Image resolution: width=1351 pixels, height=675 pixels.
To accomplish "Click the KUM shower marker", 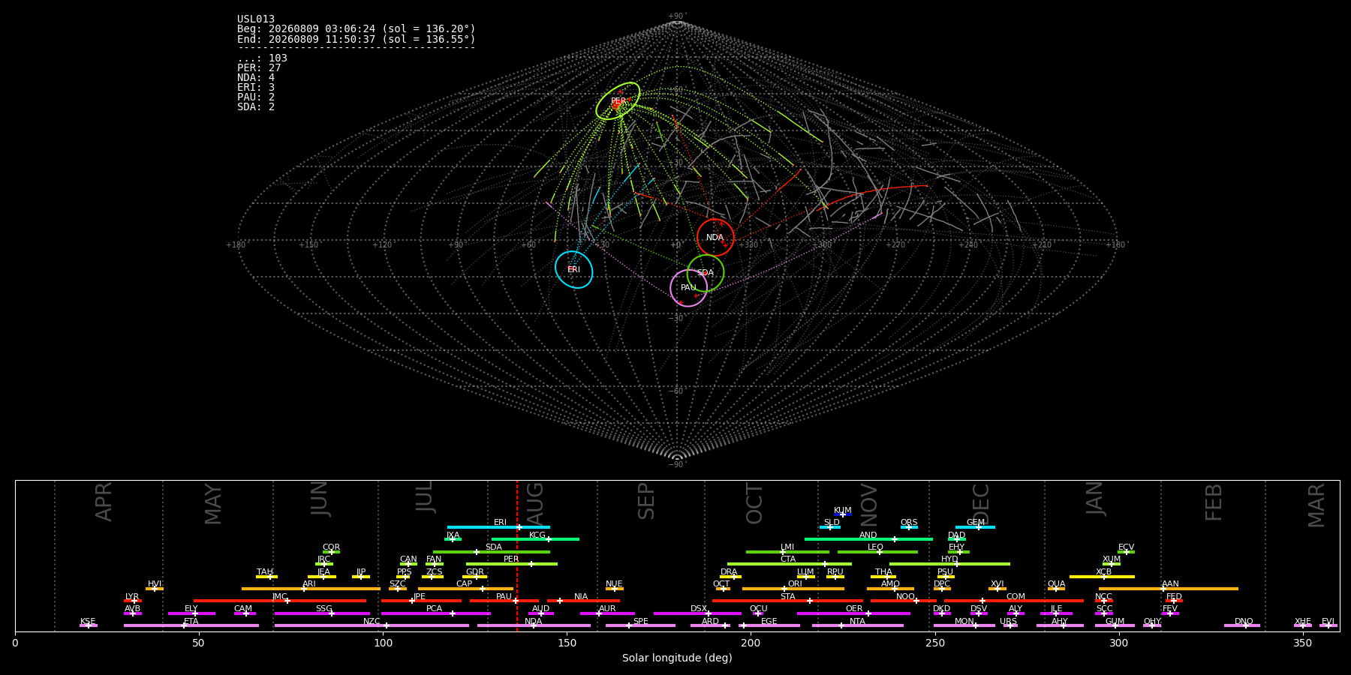I will pyautogui.click(x=843, y=514).
